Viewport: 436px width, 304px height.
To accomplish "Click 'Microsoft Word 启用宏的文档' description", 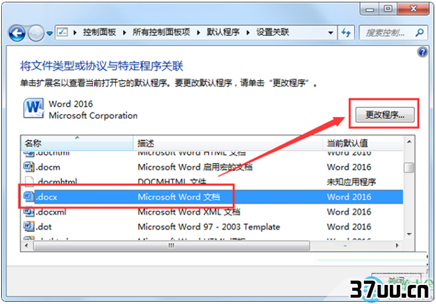I will 195,167.
